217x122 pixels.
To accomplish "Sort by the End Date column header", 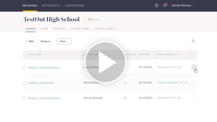I will pyautogui.click(x=144, y=54).
